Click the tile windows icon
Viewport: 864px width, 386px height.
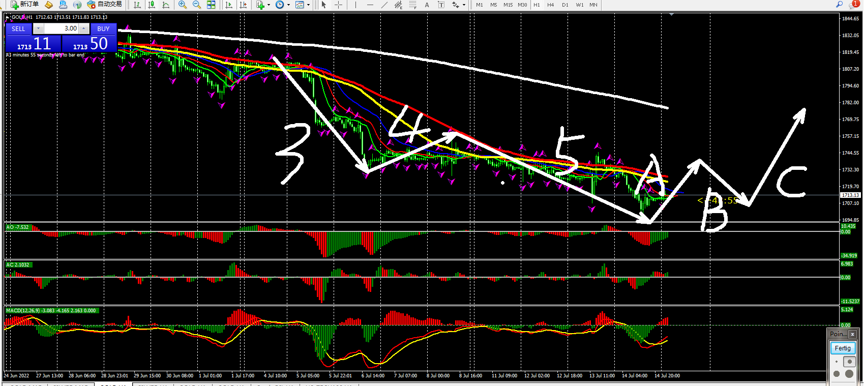point(211,5)
